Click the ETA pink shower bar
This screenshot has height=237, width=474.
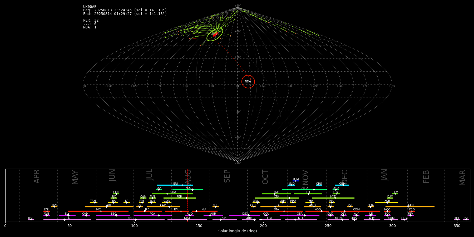pyautogui.click(x=67, y=220)
